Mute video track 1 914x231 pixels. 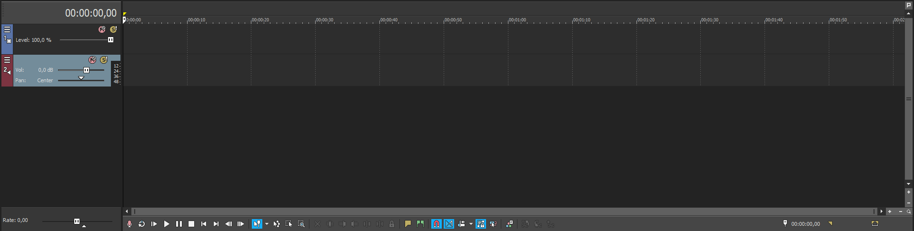102,29
